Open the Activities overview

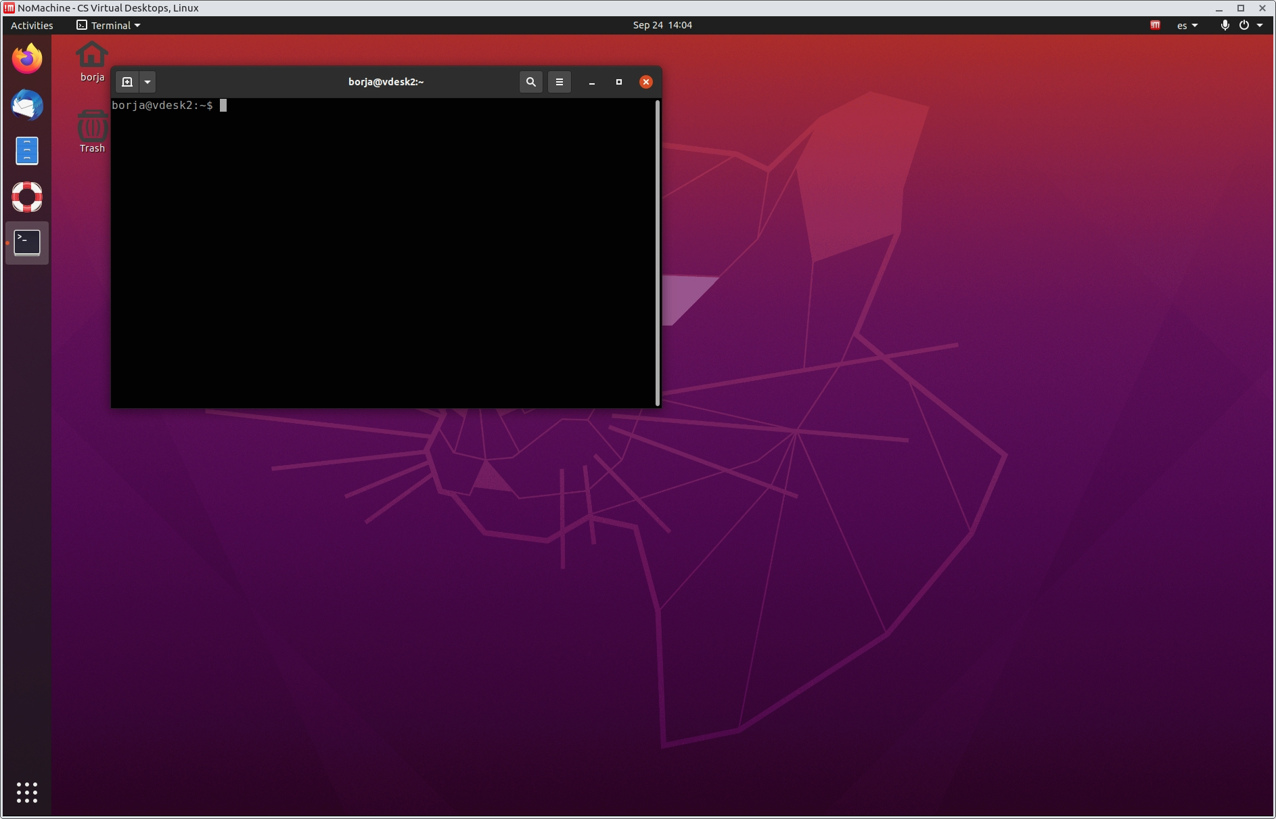(x=32, y=25)
